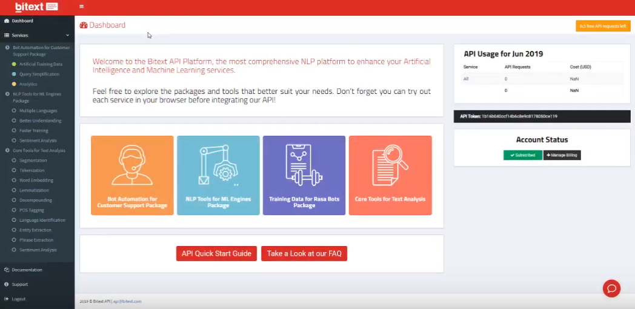This screenshot has height=309, width=635.
Task: Open Phrase Extraction service
Action: 36,240
